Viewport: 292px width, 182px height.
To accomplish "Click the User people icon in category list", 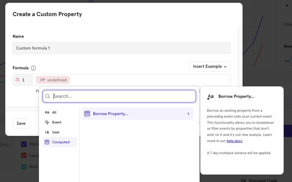I will pyautogui.click(x=47, y=132).
